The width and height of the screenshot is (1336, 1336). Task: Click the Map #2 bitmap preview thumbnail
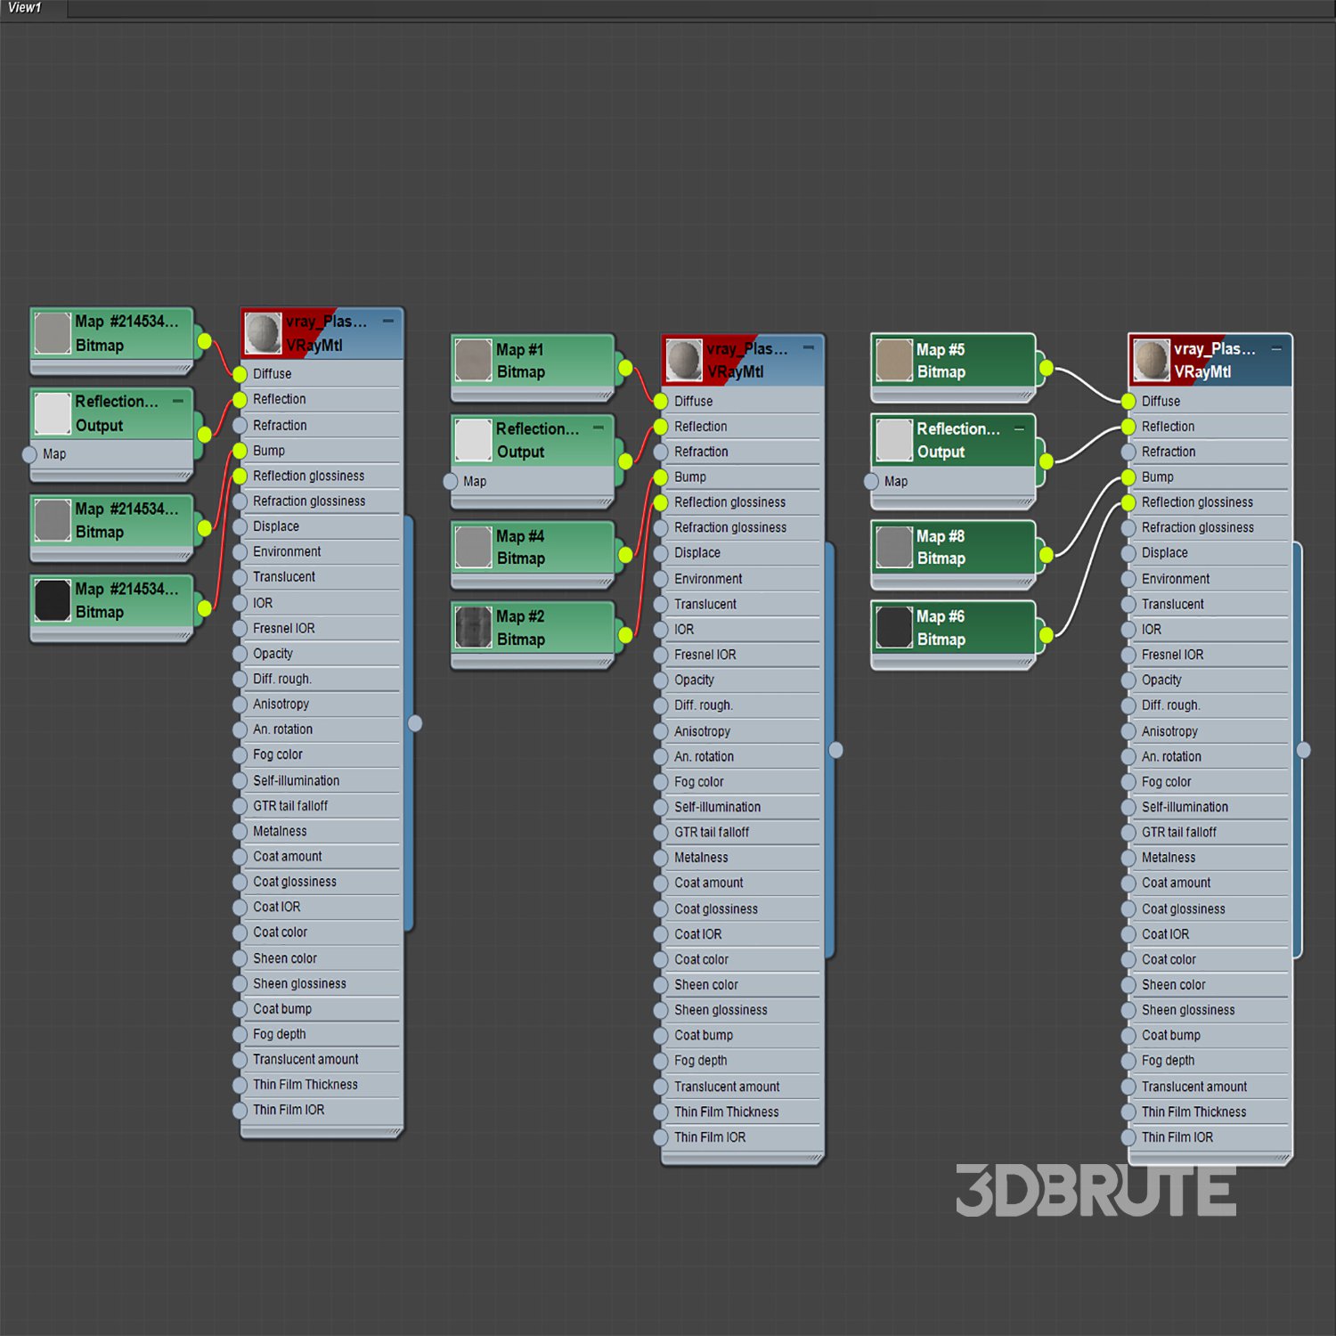pyautogui.click(x=473, y=627)
